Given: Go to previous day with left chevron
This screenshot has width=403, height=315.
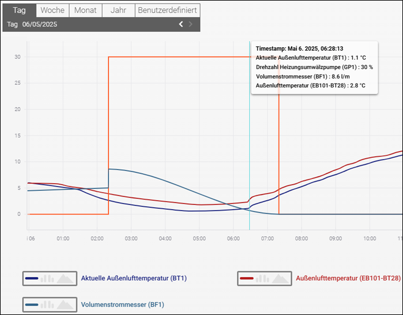Looking at the screenshot, I should 181,24.
